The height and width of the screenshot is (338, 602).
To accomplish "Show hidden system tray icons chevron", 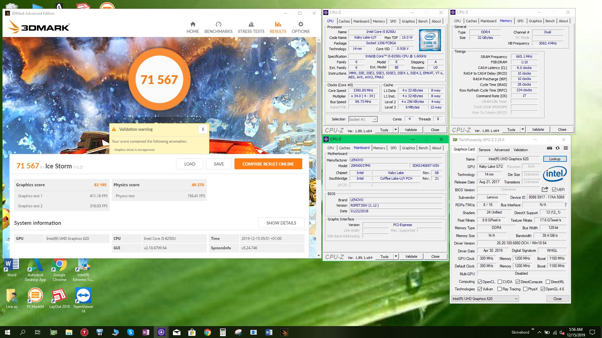I will point(539,332).
